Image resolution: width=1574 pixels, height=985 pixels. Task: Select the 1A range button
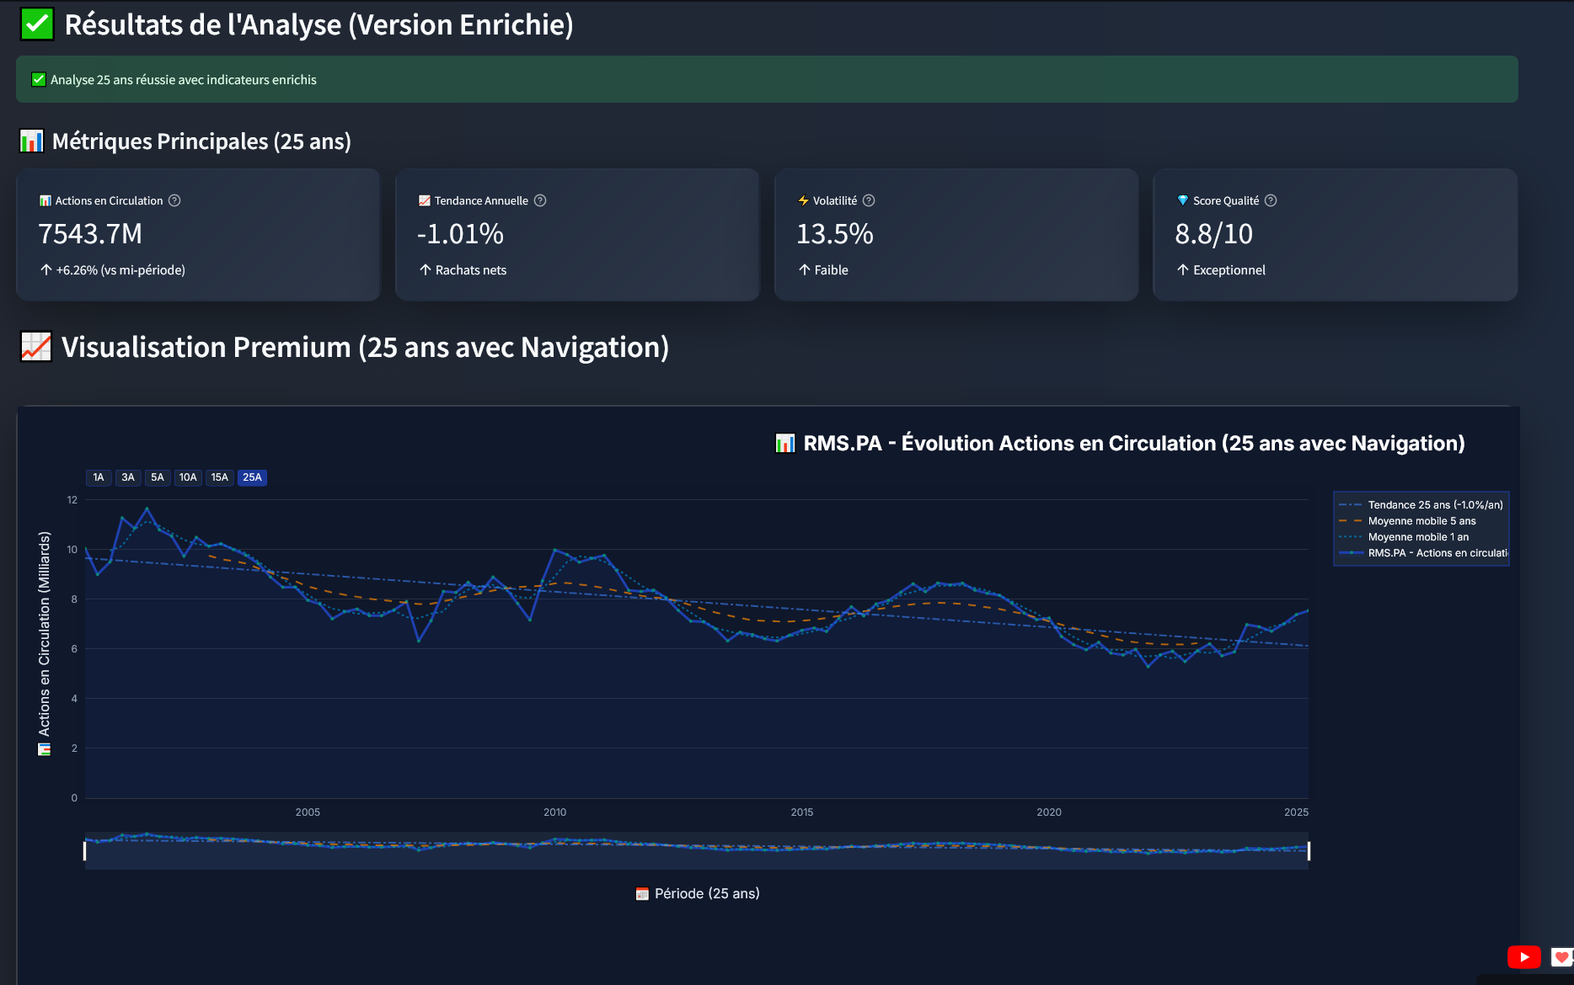99,477
